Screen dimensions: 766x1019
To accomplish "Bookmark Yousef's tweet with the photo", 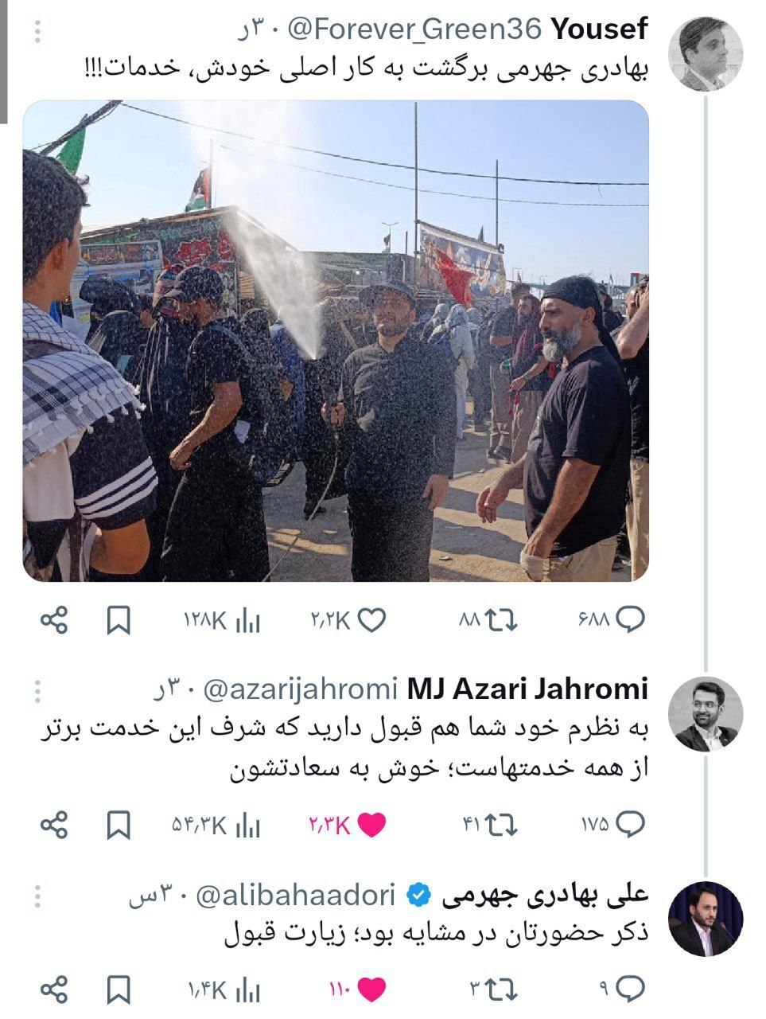I will point(118,620).
